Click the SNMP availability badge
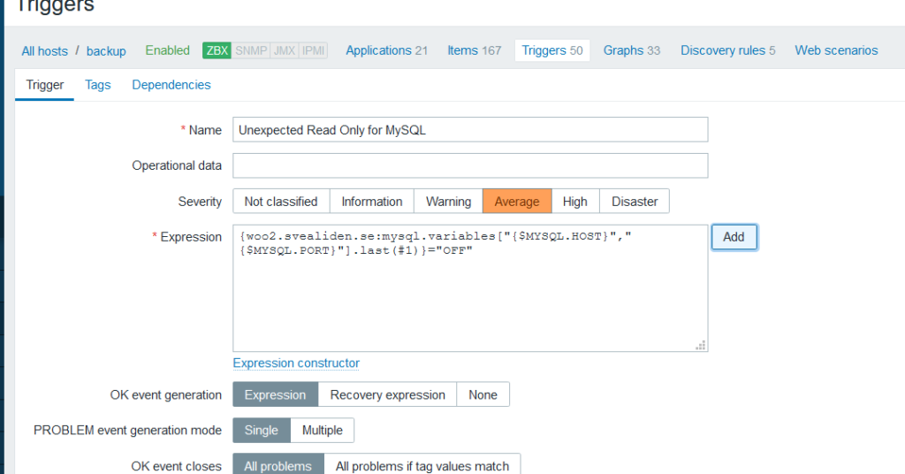The width and height of the screenshot is (905, 474). (251, 50)
